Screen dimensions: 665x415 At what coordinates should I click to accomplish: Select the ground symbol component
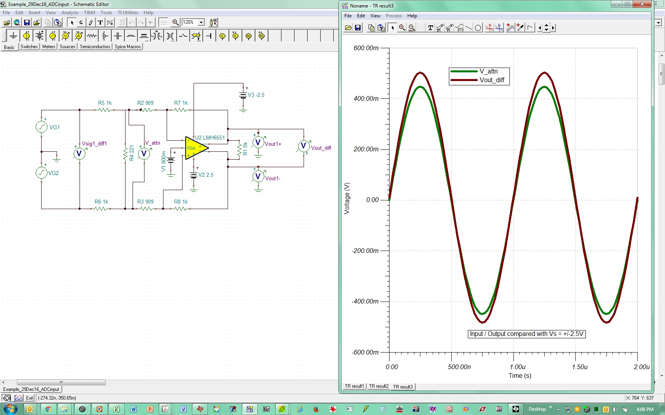tap(13, 36)
